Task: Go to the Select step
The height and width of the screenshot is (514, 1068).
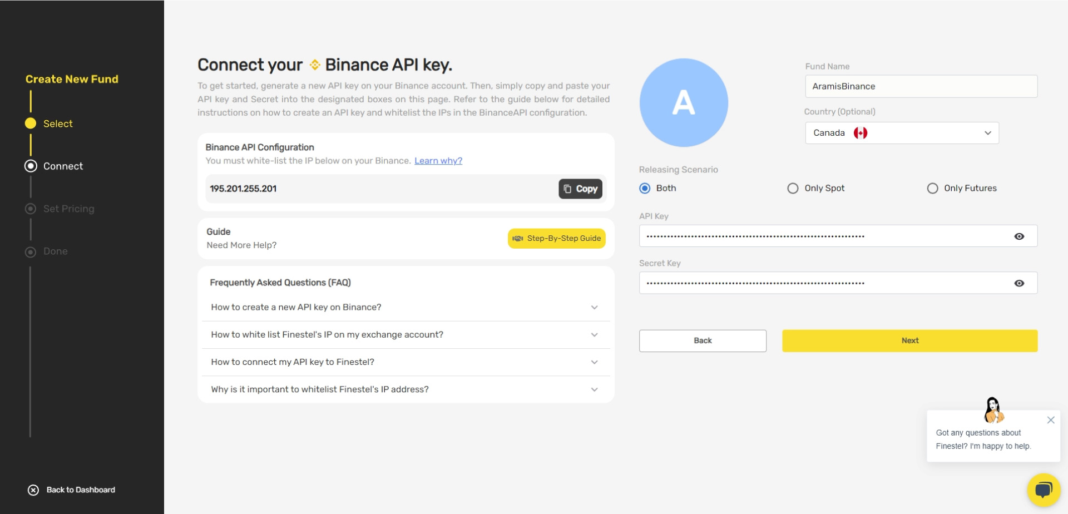Action: [x=58, y=123]
